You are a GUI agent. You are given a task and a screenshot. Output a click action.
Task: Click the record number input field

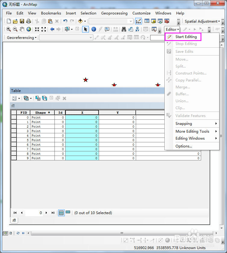pos(34,213)
